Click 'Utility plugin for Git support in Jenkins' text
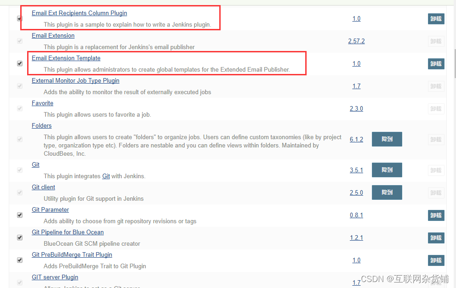The height and width of the screenshot is (288, 456). [94, 199]
